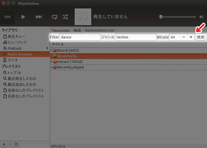This screenshot has width=207, height=148.
Task: Click inside the Filter text field
Action: 80,37
